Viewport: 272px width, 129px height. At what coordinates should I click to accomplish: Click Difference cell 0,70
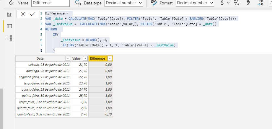click(x=101, y=114)
